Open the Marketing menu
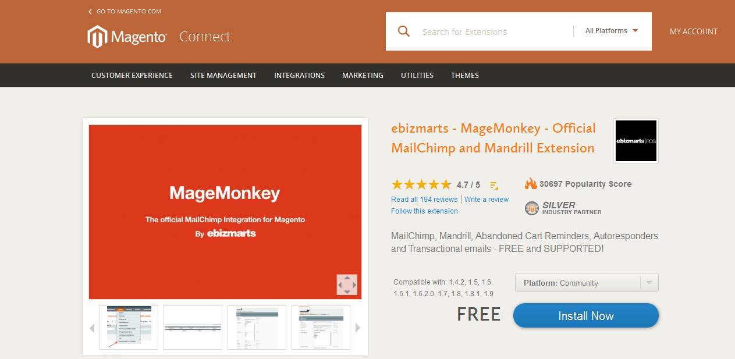The height and width of the screenshot is (359, 735). coord(363,75)
